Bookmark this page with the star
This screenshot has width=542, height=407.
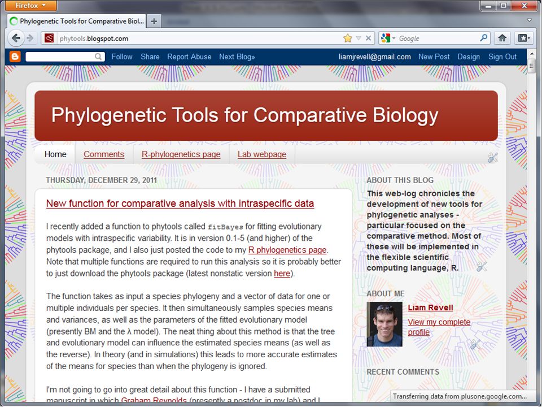point(347,38)
